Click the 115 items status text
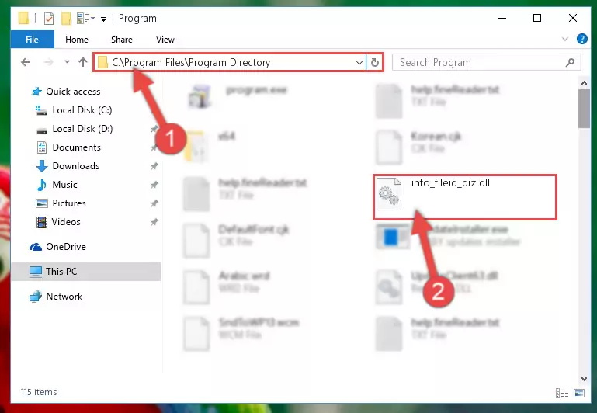The height and width of the screenshot is (413, 597). pos(39,392)
